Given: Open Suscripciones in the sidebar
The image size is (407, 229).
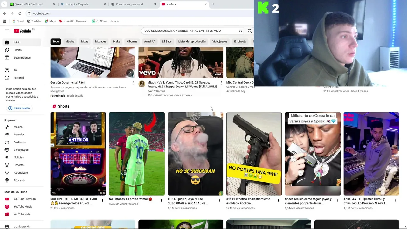Looking at the screenshot, I should pos(22,58).
